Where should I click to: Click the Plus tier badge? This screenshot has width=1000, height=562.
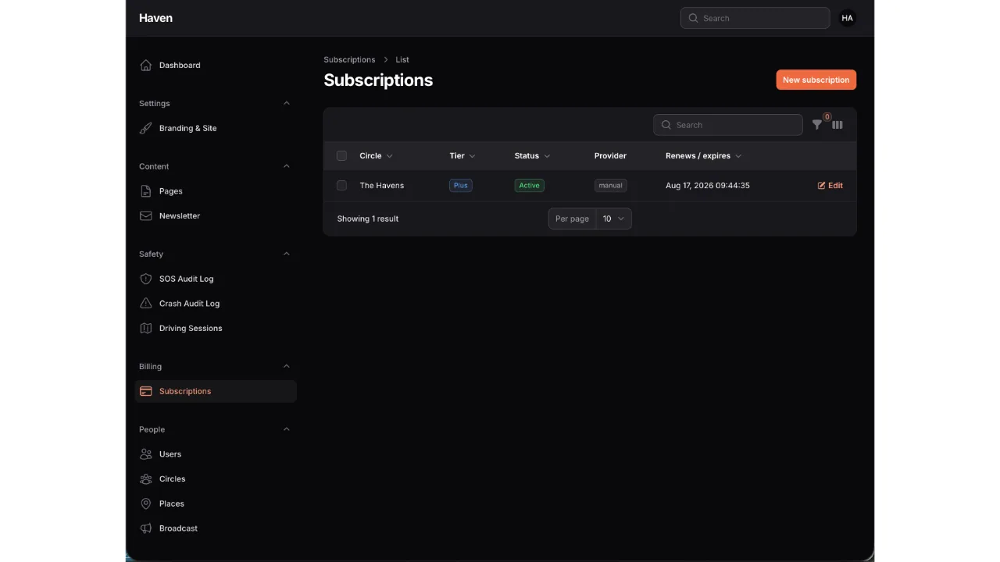[461, 186]
